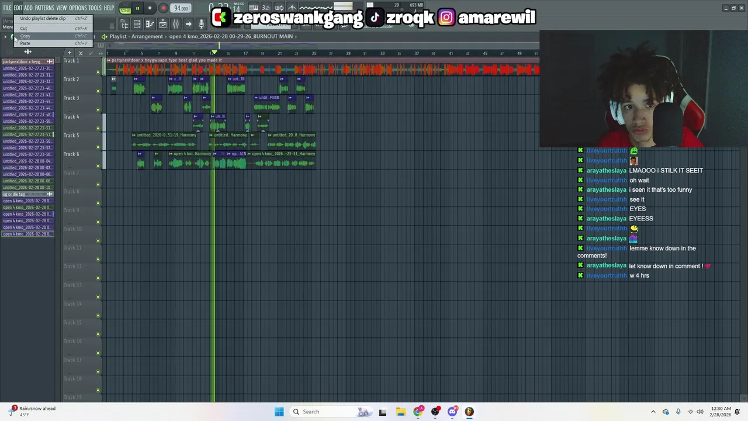Pause playback with the pause button
Screen dimensions: 748x421
click(x=137, y=9)
